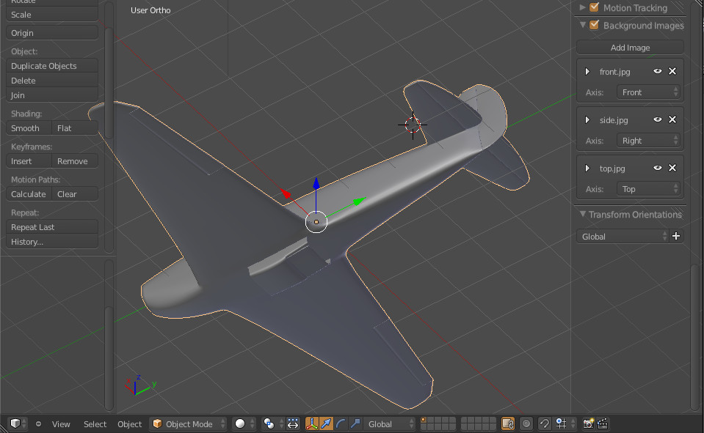Screen dimensions: 704x433
Task: Open the pivot point selector icon
Action: pos(272,423)
